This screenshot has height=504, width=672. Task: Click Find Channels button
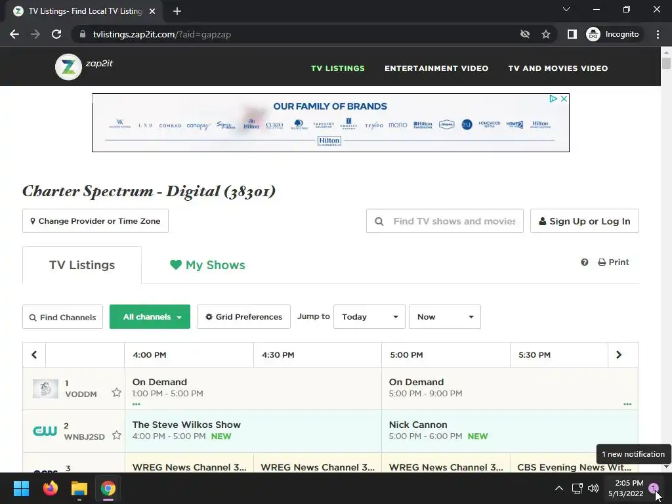[62, 317]
